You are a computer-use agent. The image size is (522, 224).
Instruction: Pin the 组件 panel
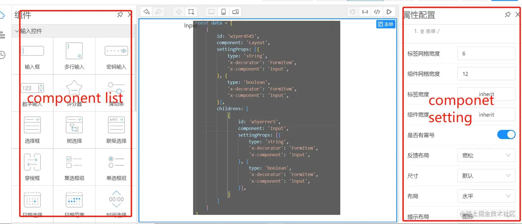[120, 14]
